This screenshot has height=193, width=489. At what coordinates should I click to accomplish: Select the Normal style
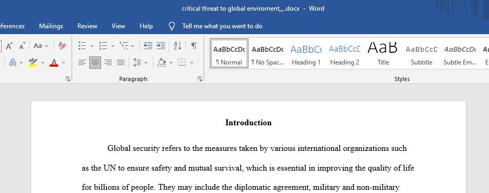point(229,53)
